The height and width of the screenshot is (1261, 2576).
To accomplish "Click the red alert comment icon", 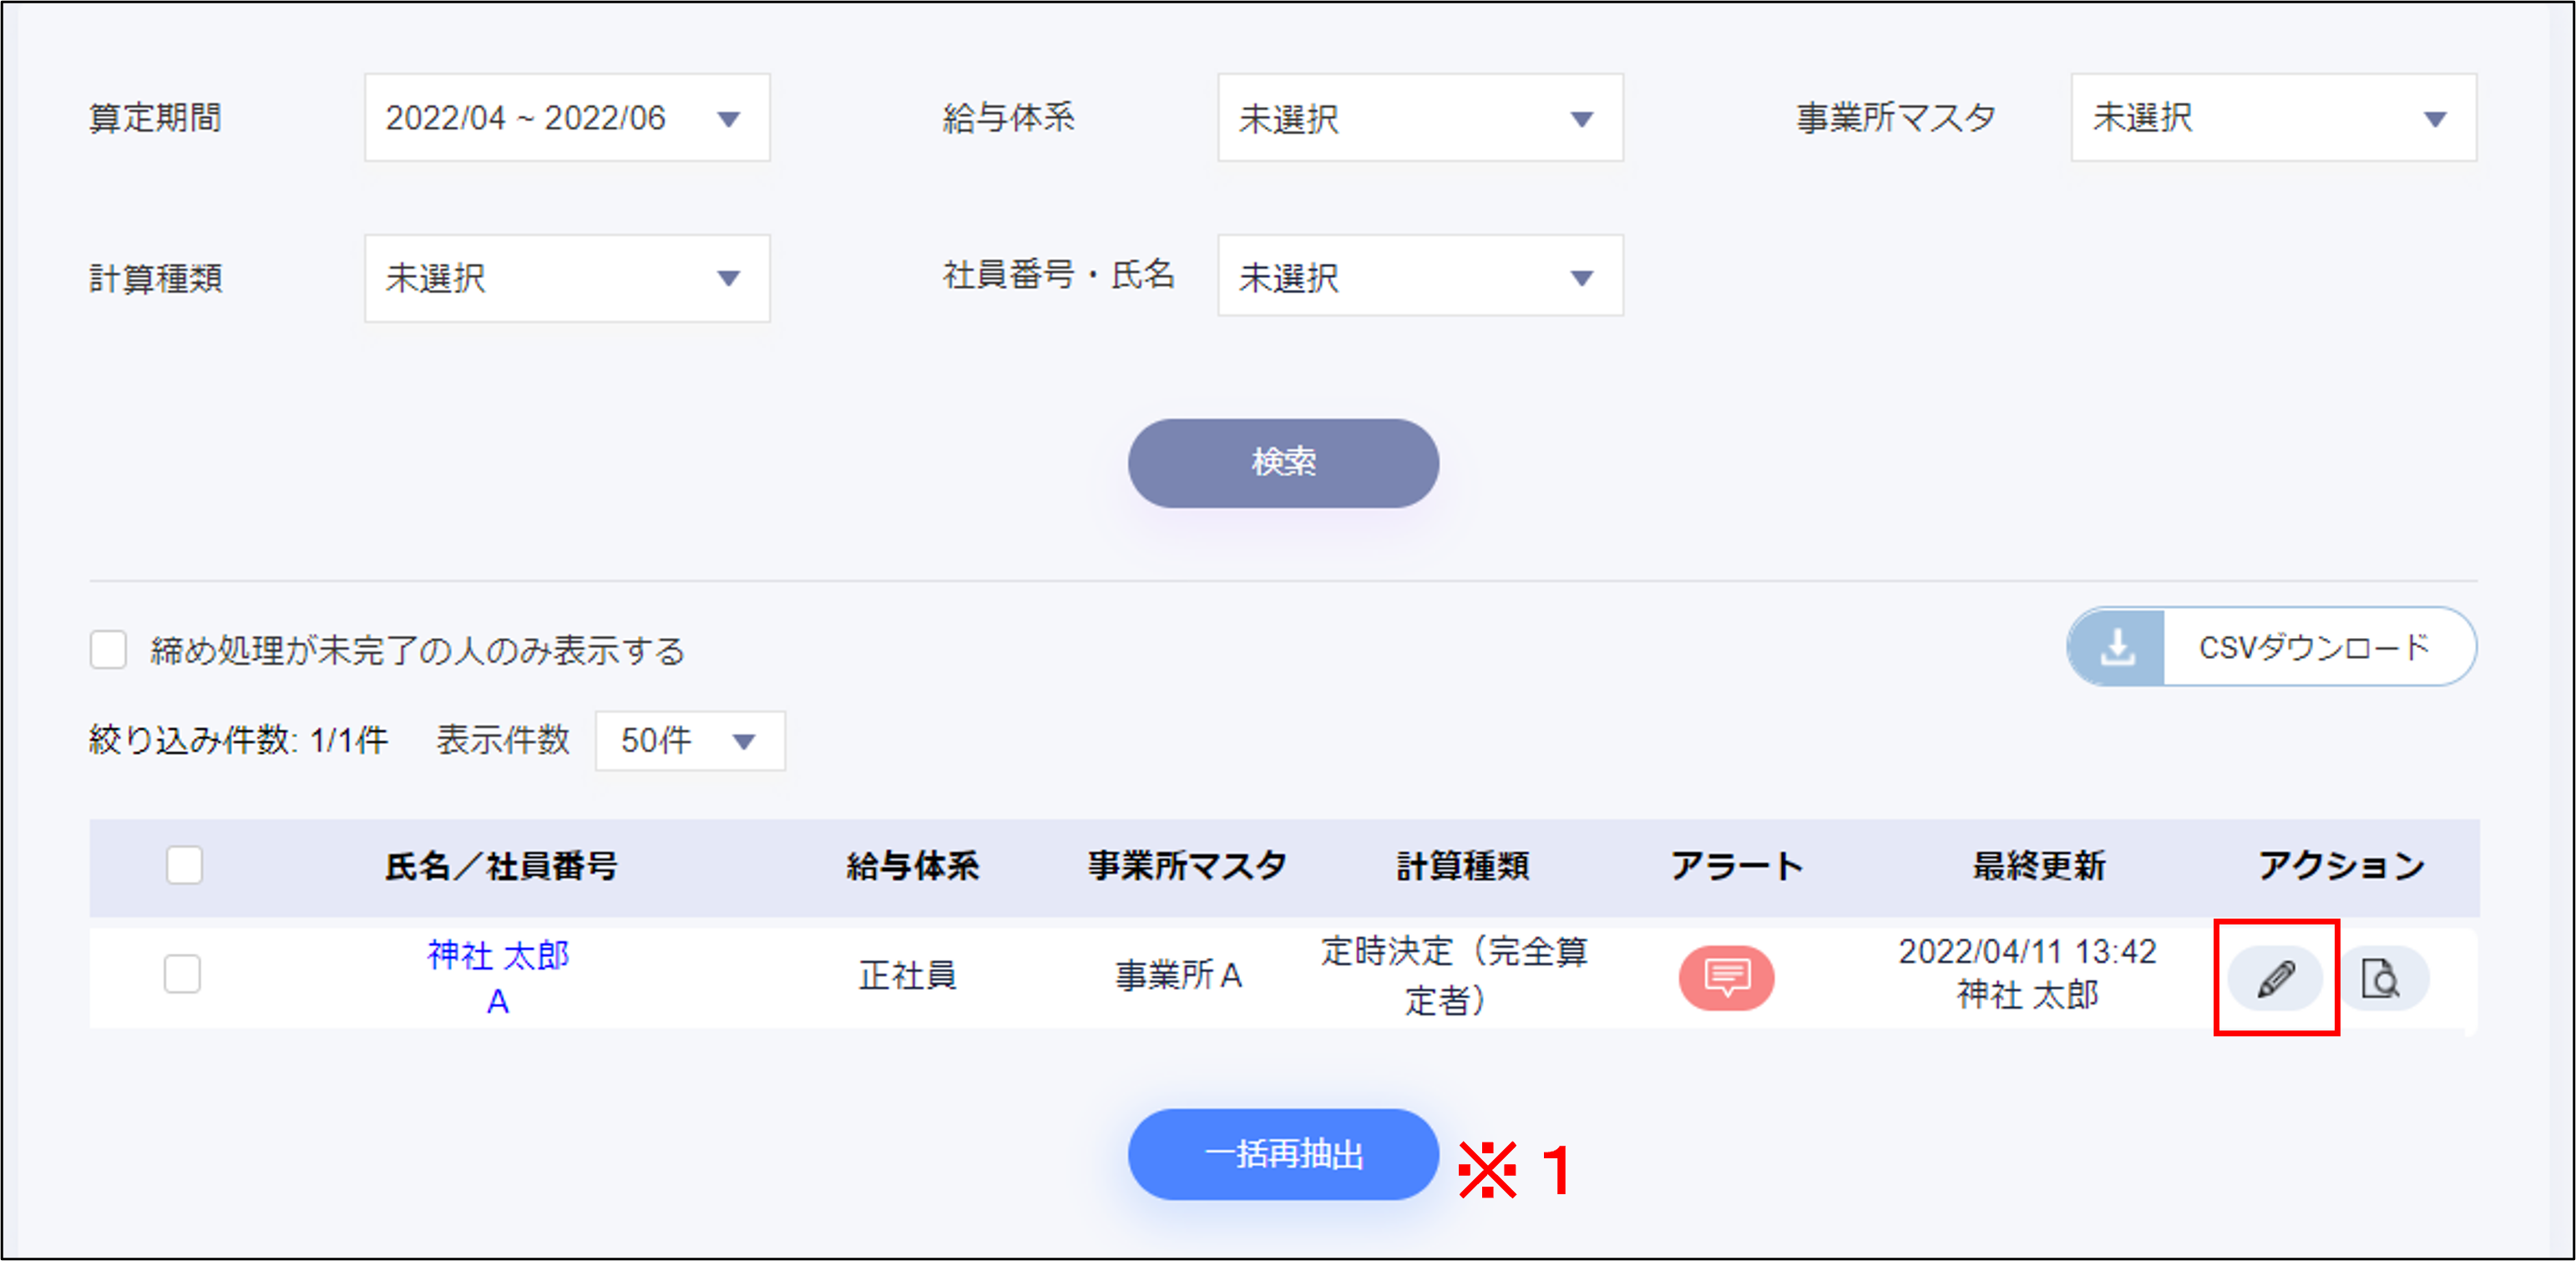I will point(1726,977).
